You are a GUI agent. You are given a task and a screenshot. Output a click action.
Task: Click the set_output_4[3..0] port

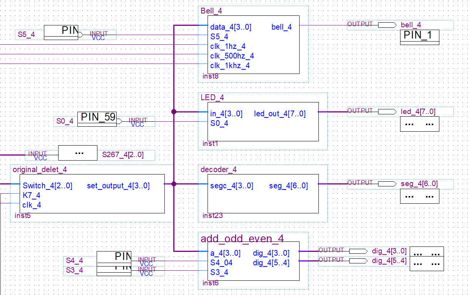point(118,186)
